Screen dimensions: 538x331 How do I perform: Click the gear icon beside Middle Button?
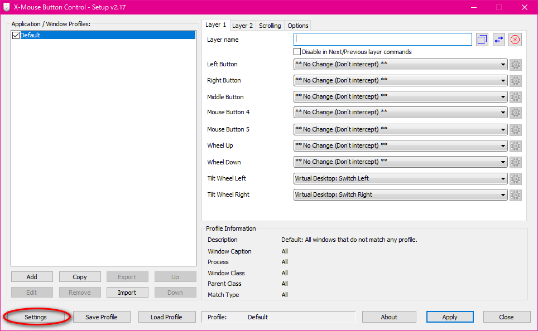pyautogui.click(x=516, y=97)
